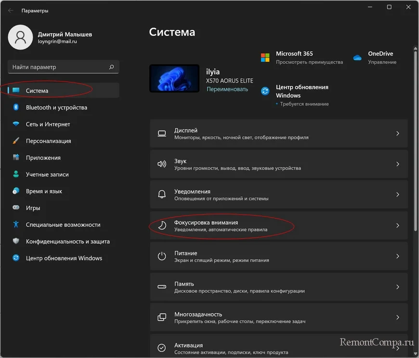Click the Microsoft 365 logo icon
Screen dimensions: 419x358
tap(265, 57)
